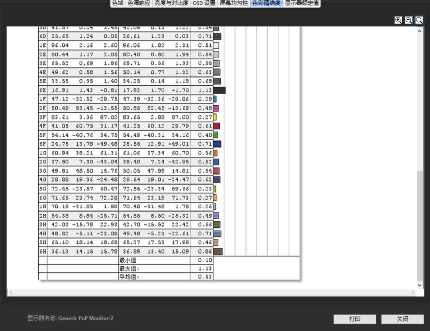The width and height of the screenshot is (430, 331).
Task: Click the zoom in magnifier icon
Action: [398, 20]
